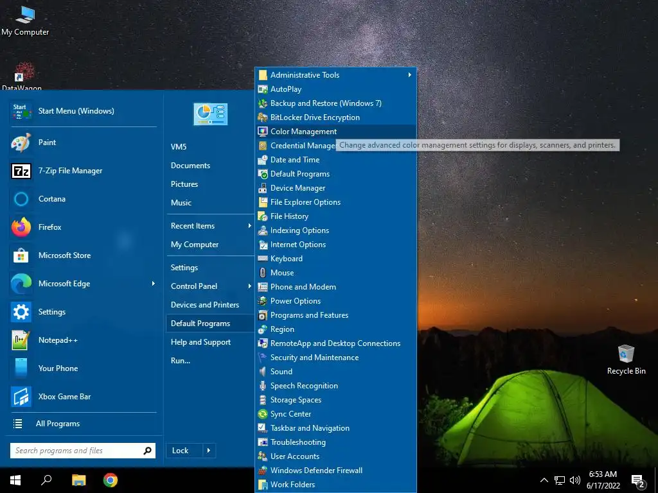The width and height of the screenshot is (658, 493).
Task: Open the volume icon in system tray
Action: pyautogui.click(x=575, y=480)
